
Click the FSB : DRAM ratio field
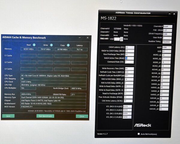point(167,30)
